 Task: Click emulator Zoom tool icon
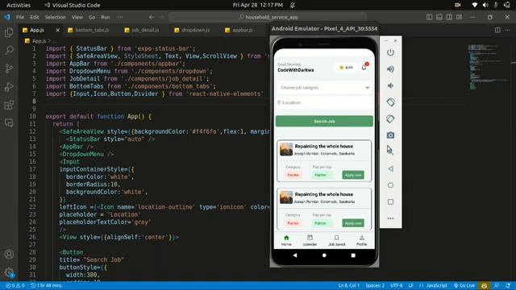(390, 151)
